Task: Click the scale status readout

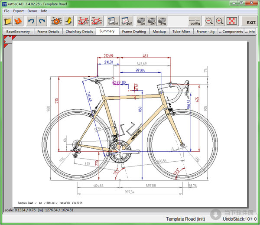Action: tap(39, 210)
